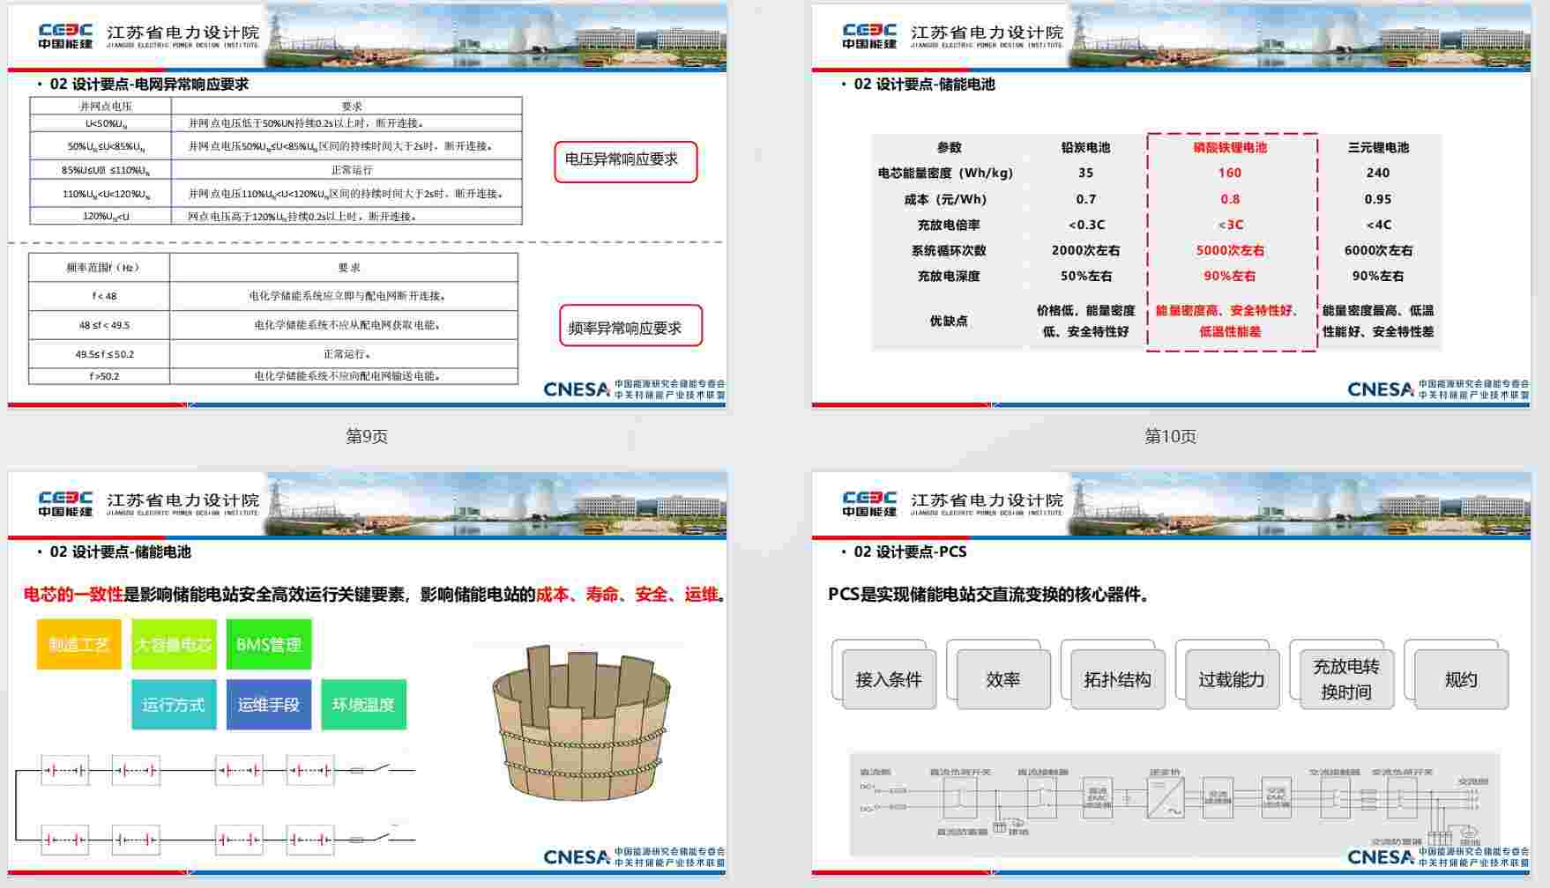The image size is (1550, 888).
Task: Select the PCS circuit topology diagram
Action: (1173, 803)
